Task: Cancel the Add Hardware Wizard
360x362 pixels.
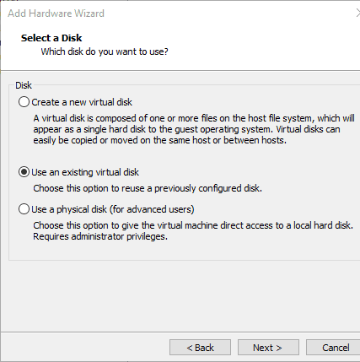Action: (x=335, y=348)
